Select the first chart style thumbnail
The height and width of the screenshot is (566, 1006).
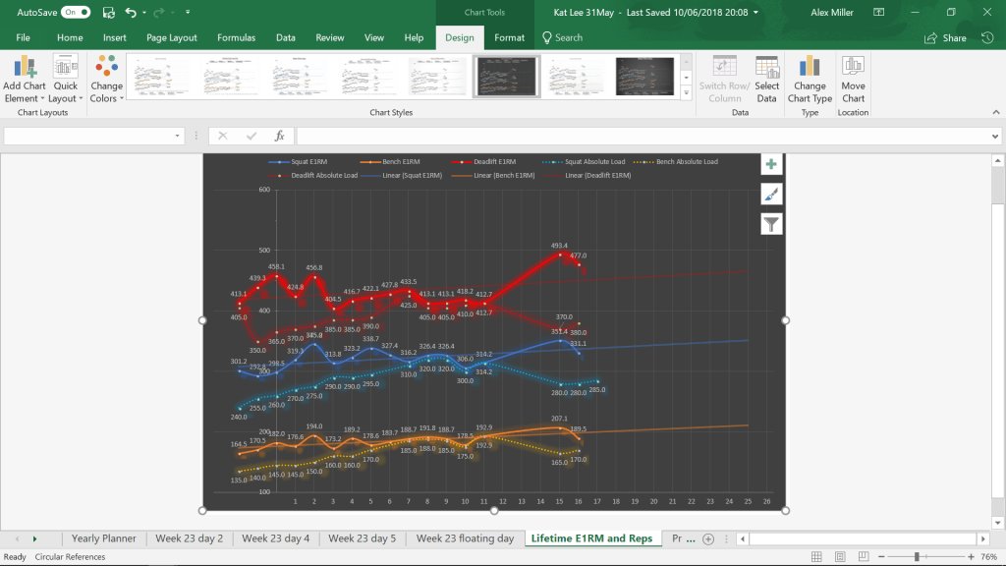point(160,77)
